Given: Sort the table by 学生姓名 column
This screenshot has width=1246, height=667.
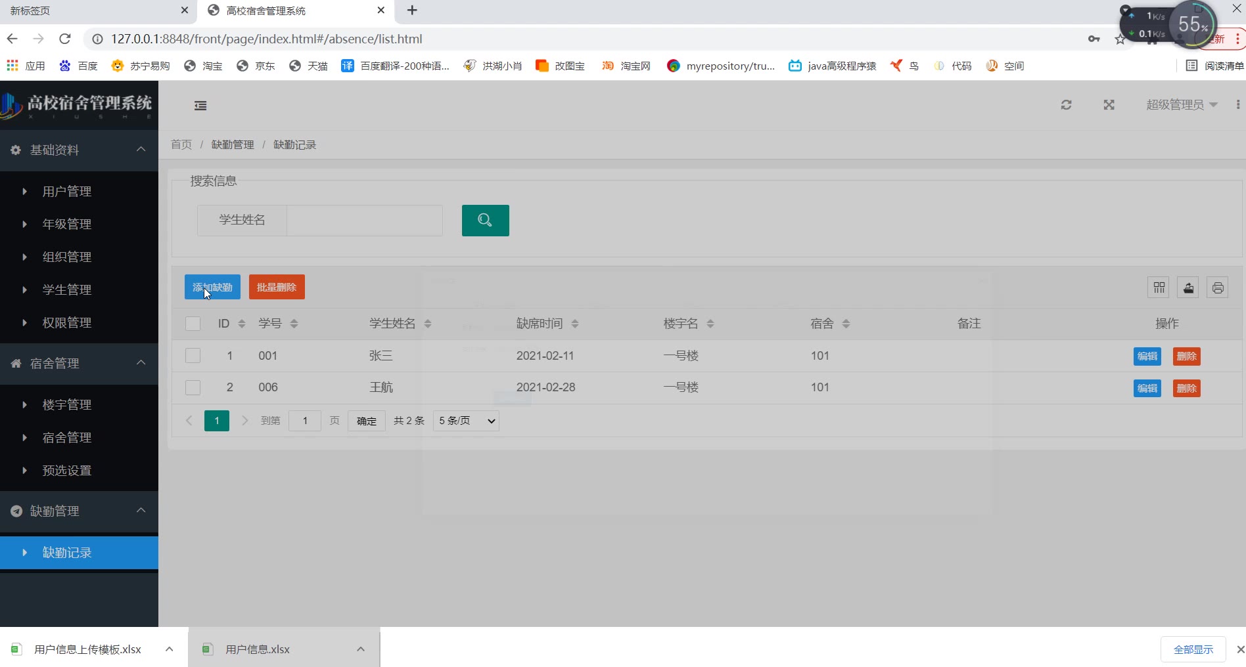Looking at the screenshot, I should 428,324.
